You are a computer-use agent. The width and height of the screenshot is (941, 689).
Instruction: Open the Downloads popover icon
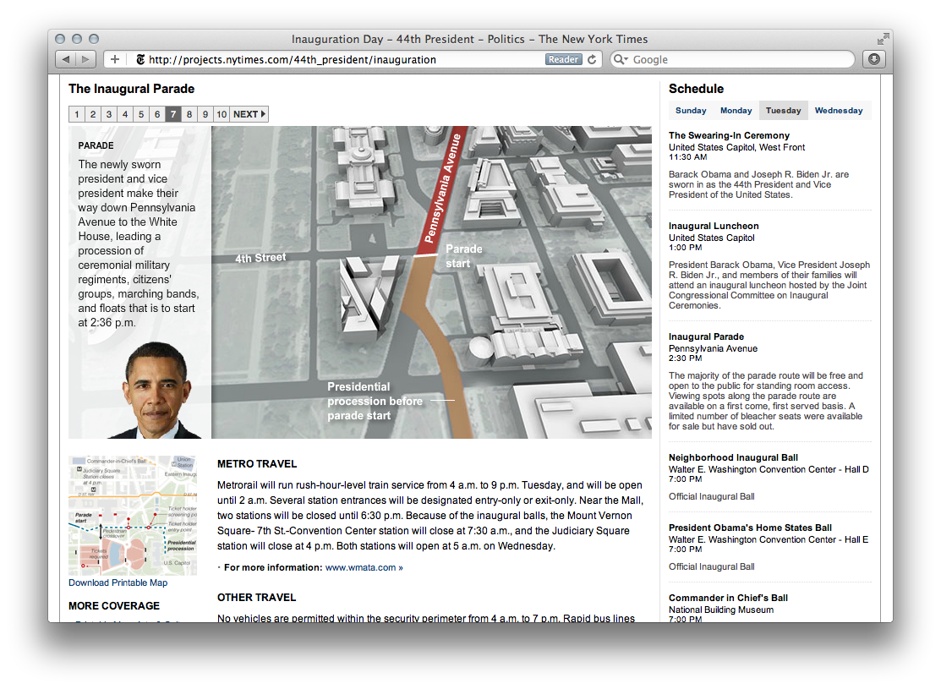point(873,59)
